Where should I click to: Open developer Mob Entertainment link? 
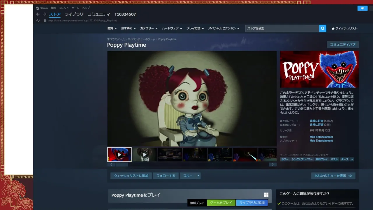click(321, 137)
